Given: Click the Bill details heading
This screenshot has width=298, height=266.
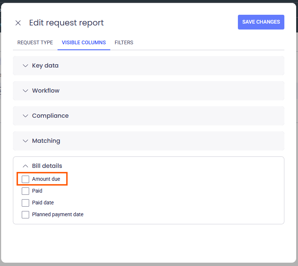Looking at the screenshot, I should 47,166.
